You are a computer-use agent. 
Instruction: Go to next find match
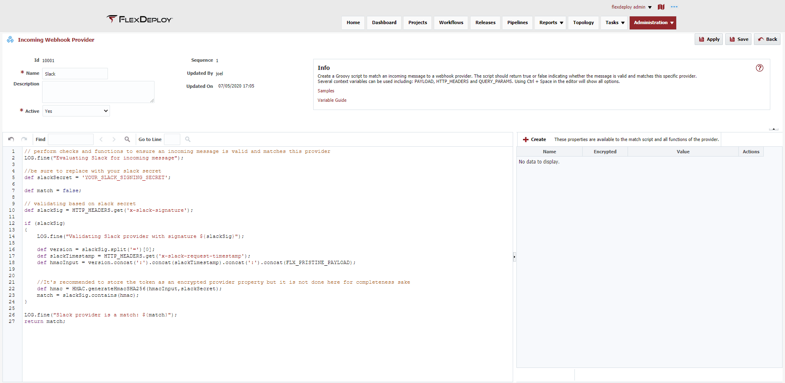coord(114,139)
